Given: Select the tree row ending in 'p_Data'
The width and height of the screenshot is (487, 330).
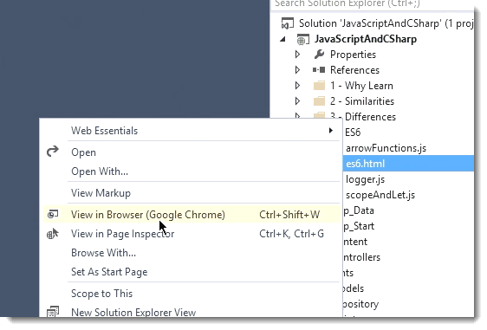Looking at the screenshot, I should pos(359,210).
